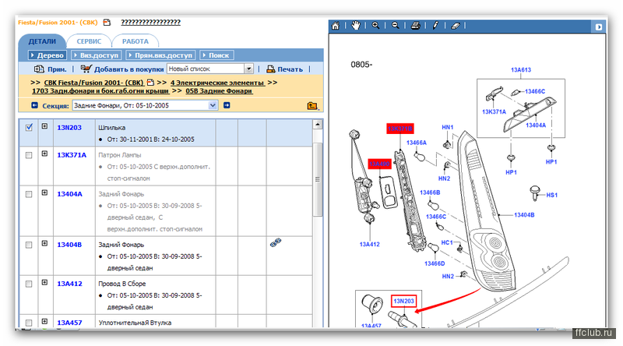Open the 13404B part link
This screenshot has width=623, height=346.
[69, 245]
